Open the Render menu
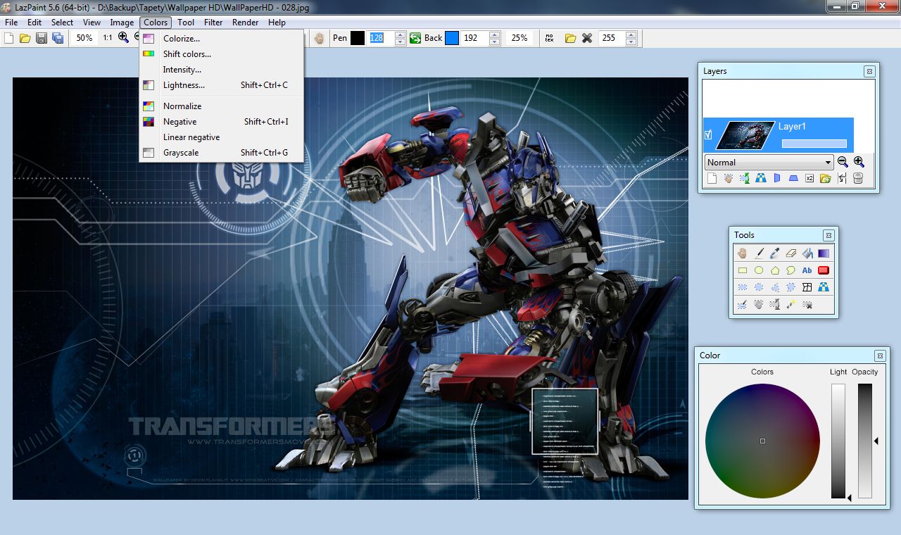Image resolution: width=901 pixels, height=535 pixels. click(x=246, y=23)
